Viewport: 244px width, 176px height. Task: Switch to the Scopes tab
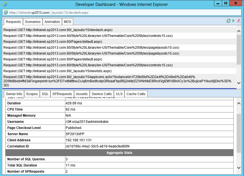[32, 94]
